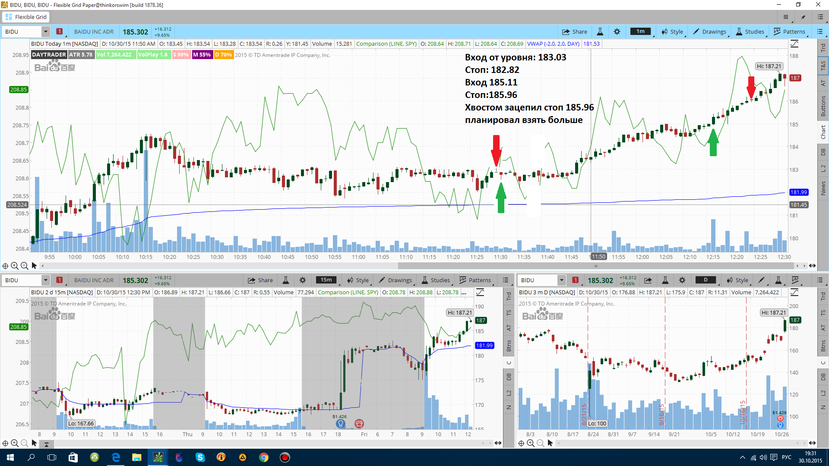Open Style menu in top chart toolbar
The image size is (829, 466).
pos(672,31)
